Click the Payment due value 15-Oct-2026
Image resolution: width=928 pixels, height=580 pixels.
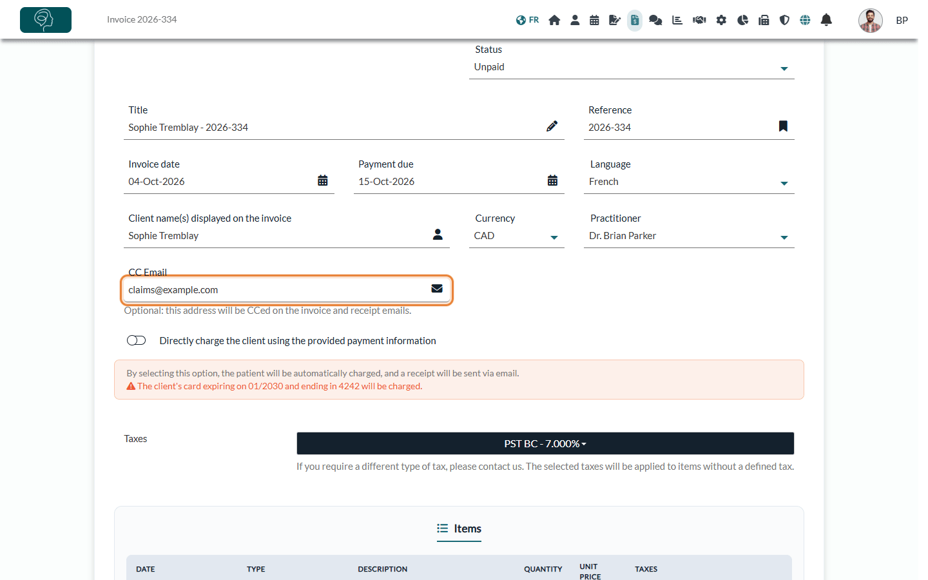point(387,182)
